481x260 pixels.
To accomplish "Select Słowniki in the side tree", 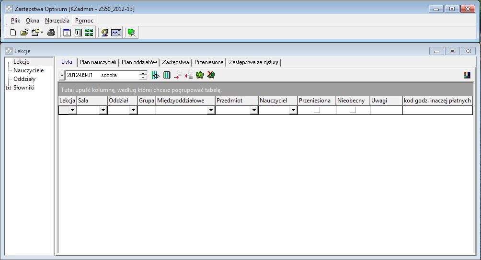I will (24, 87).
